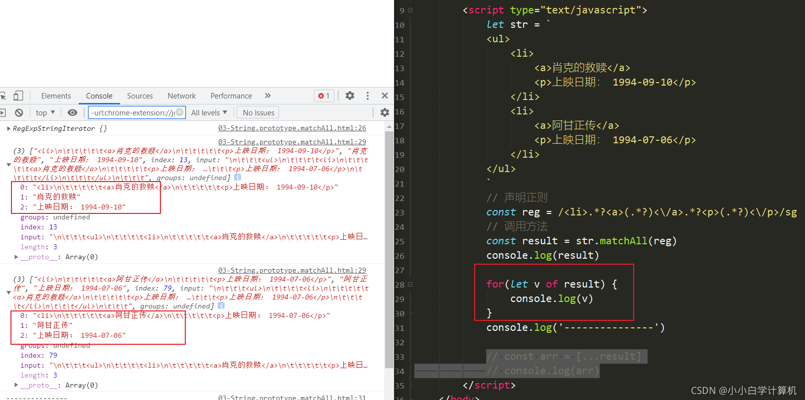805x400 pixels.
Task: Open source link matchAll.html:26
Action: [x=292, y=128]
